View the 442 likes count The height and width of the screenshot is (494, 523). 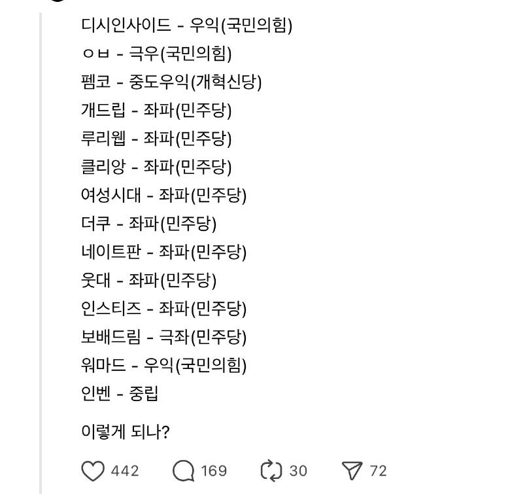(x=125, y=471)
